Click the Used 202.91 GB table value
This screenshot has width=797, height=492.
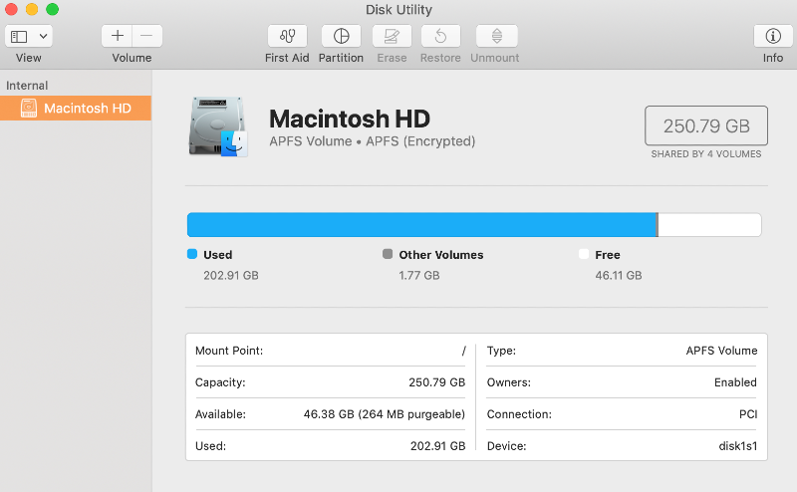(437, 446)
